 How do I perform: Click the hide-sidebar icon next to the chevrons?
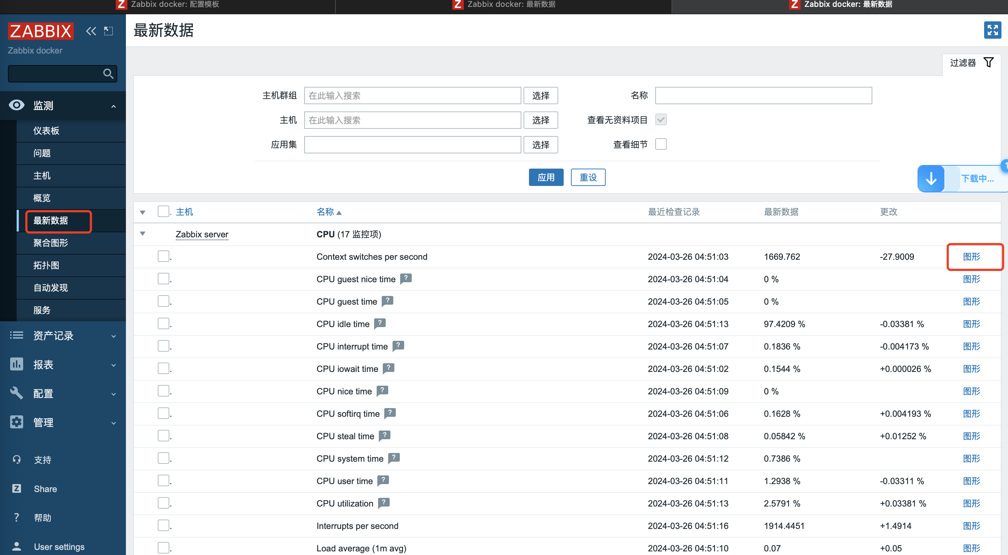[x=109, y=31]
